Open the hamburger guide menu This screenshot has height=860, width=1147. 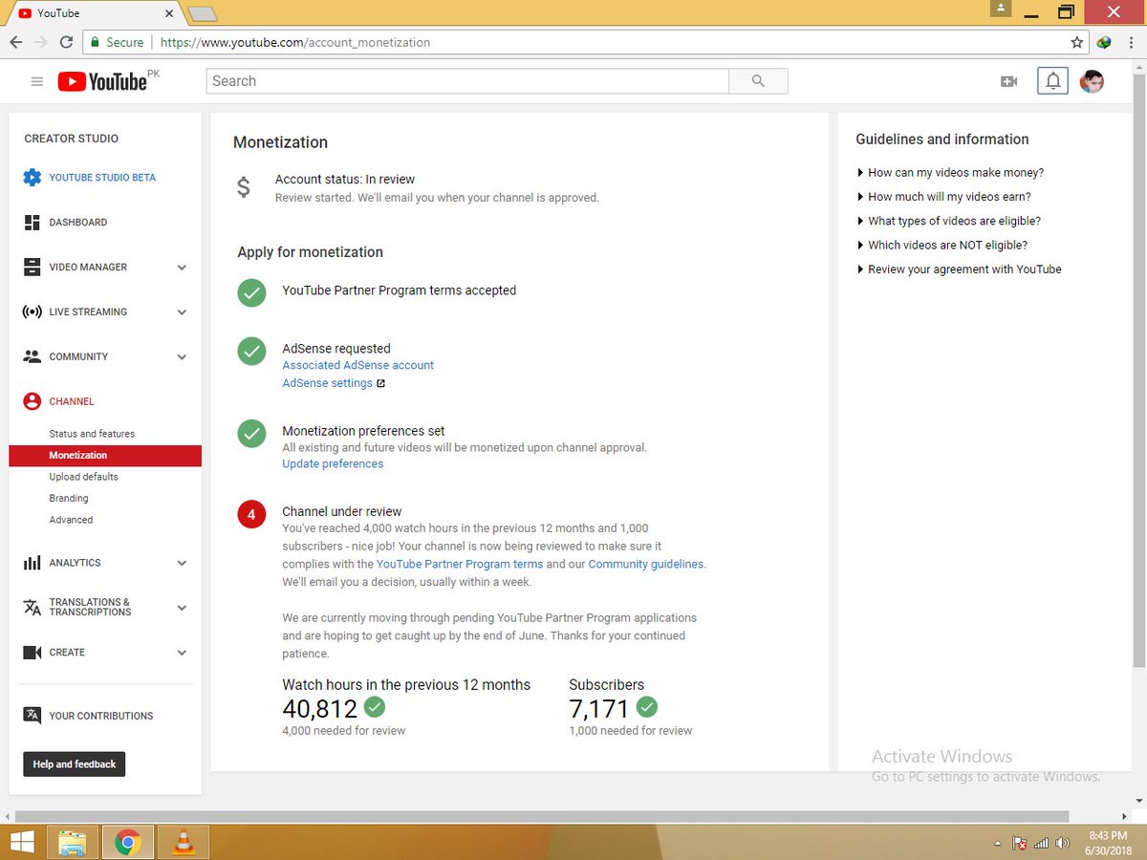(37, 82)
